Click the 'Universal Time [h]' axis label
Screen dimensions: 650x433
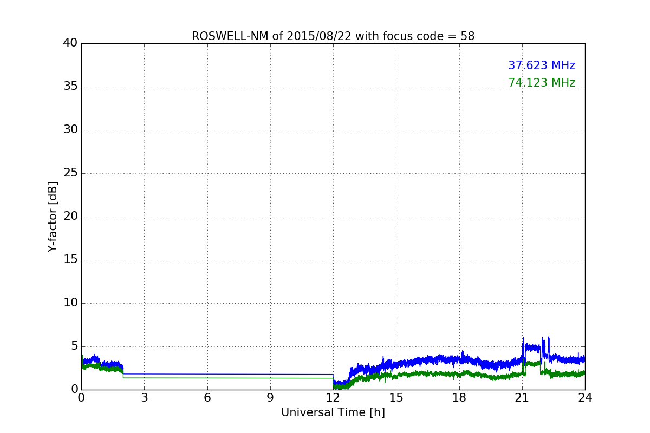(333, 412)
